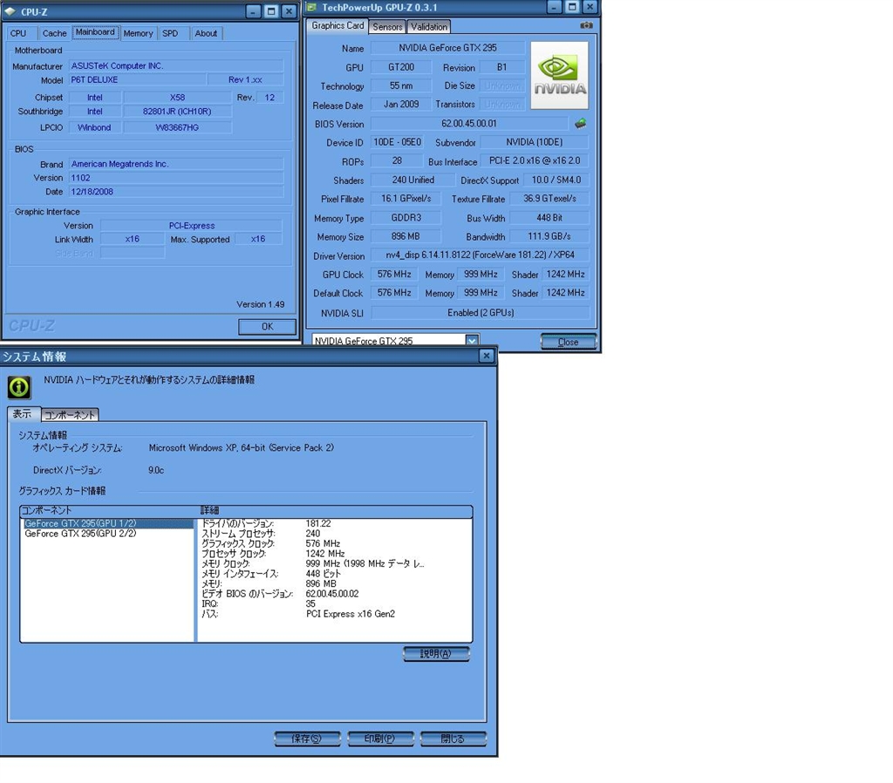Select the GeForce GTX 295 (GPU 2/2) list item
This screenshot has height=783, width=893.
80,534
